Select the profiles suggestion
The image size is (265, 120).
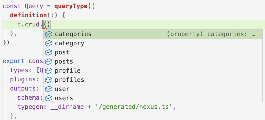[x=70, y=80]
